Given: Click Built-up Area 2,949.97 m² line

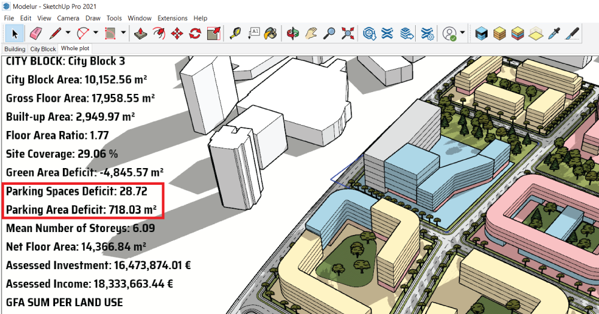Looking at the screenshot, I should [x=70, y=117].
